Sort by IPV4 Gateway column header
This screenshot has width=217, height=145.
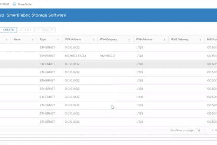point(108,39)
